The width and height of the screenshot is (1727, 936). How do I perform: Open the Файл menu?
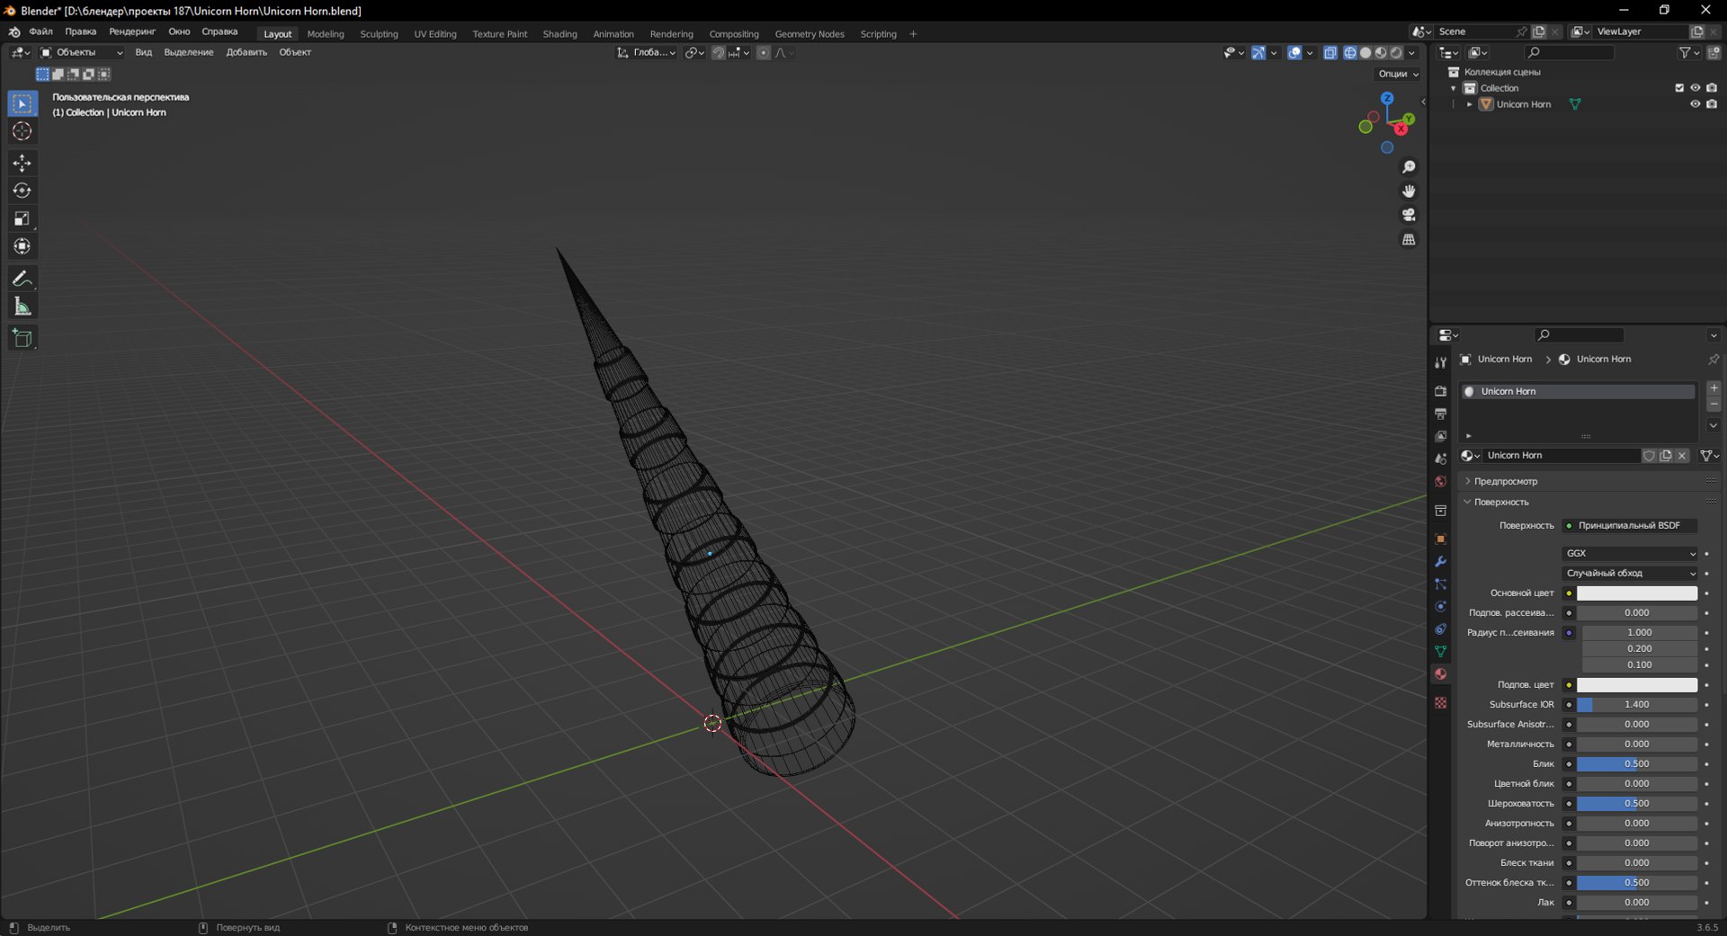(40, 31)
